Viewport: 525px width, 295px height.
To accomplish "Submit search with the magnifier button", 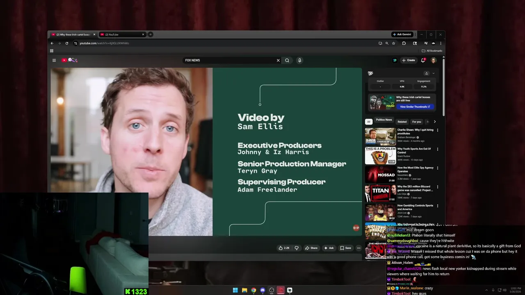I will 287,60.
